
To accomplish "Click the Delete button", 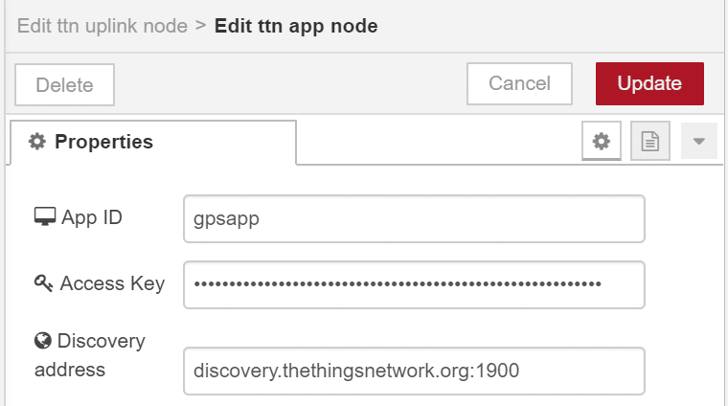I will click(64, 85).
